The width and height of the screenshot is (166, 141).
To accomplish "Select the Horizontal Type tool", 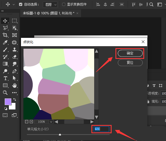I will pos(5,78).
